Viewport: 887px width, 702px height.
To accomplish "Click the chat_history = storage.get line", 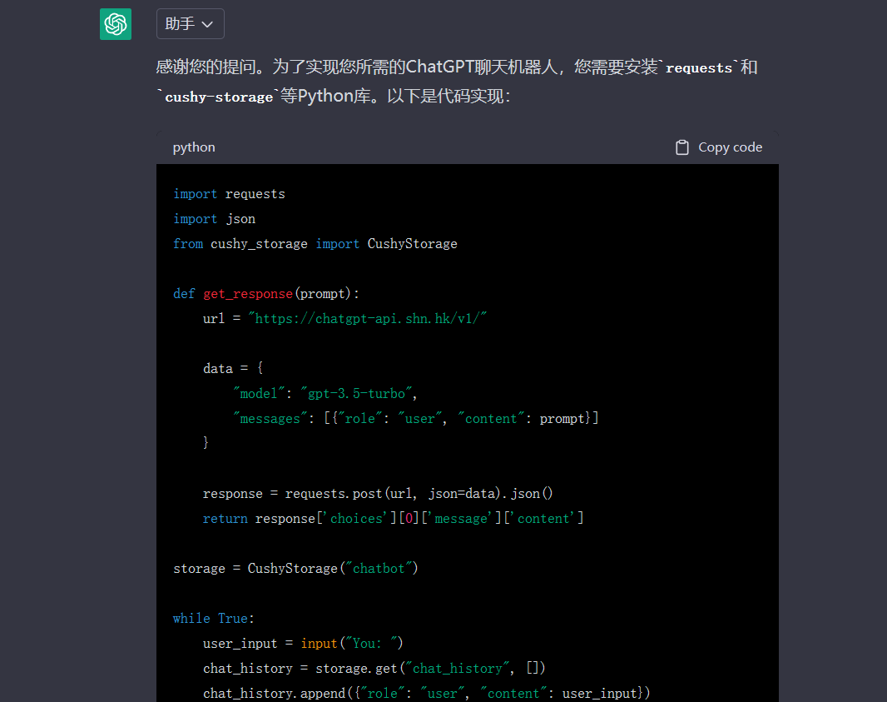I will pos(374,668).
